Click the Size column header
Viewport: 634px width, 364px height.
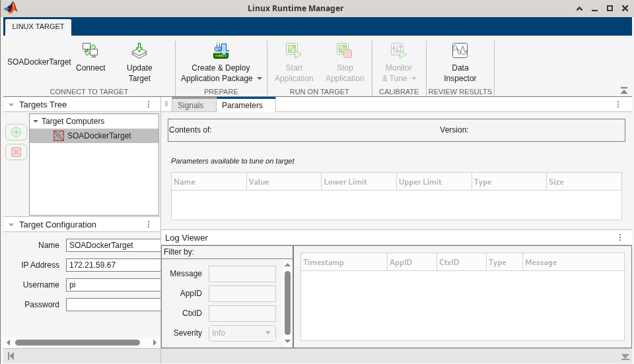click(584, 181)
